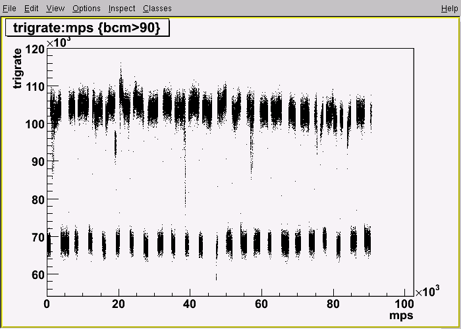Open the Options menu
Image resolution: width=461 pixels, height=329 pixels.
pyautogui.click(x=86, y=9)
